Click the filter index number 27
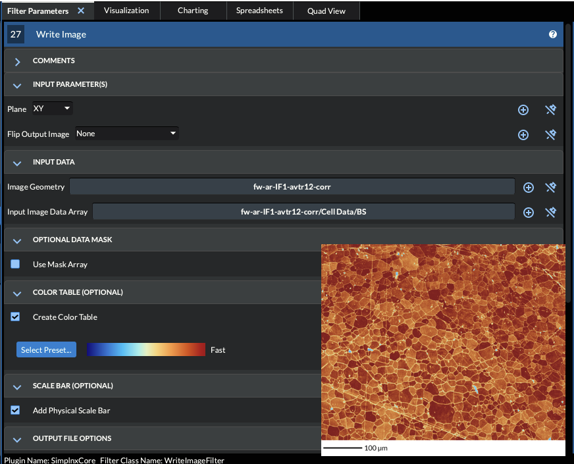The image size is (574, 464). click(x=16, y=34)
